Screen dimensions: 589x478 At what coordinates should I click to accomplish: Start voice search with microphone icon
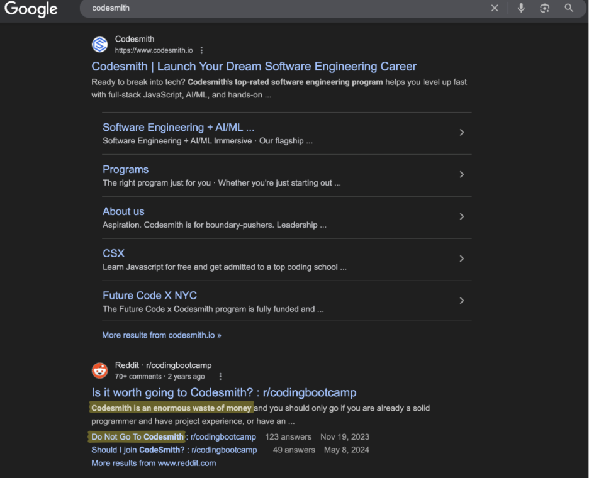click(x=521, y=8)
